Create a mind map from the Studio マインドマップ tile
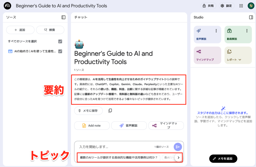 coord(207,55)
